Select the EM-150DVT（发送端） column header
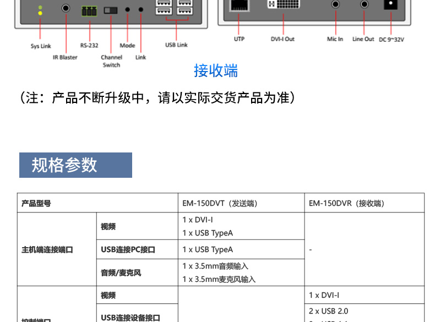Screen dimensions: 435x322 220,203
